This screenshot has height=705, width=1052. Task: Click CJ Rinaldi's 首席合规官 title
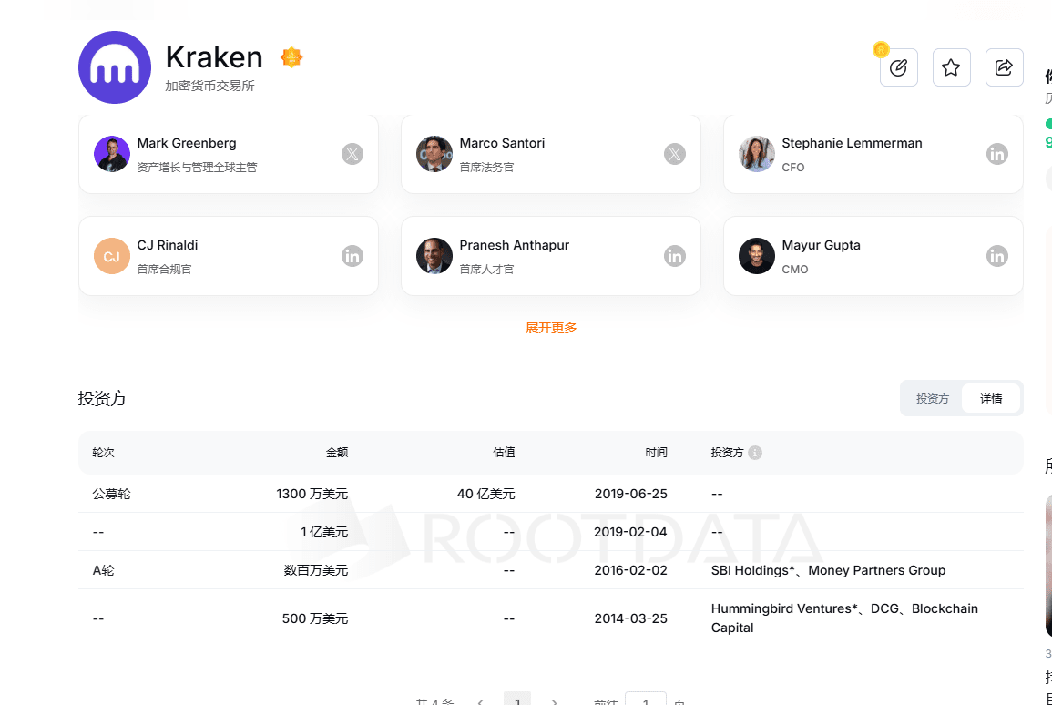[164, 270]
